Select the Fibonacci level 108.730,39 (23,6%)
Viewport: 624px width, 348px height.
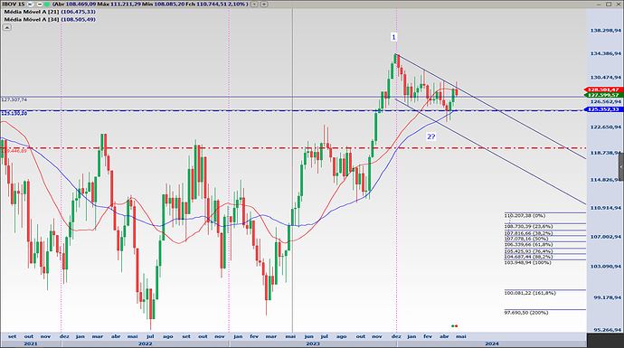(528, 226)
